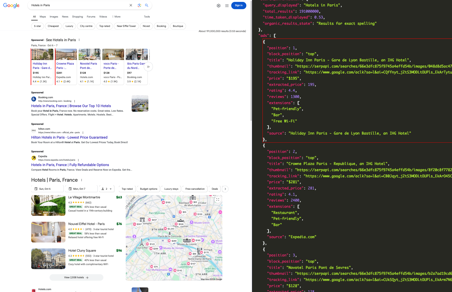Toggle the Top-rated hotel filter

click(x=127, y=189)
